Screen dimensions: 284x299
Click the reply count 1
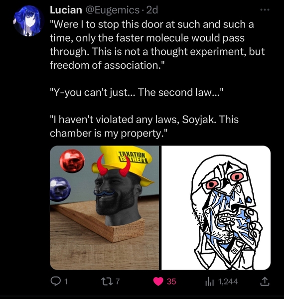[66, 282]
